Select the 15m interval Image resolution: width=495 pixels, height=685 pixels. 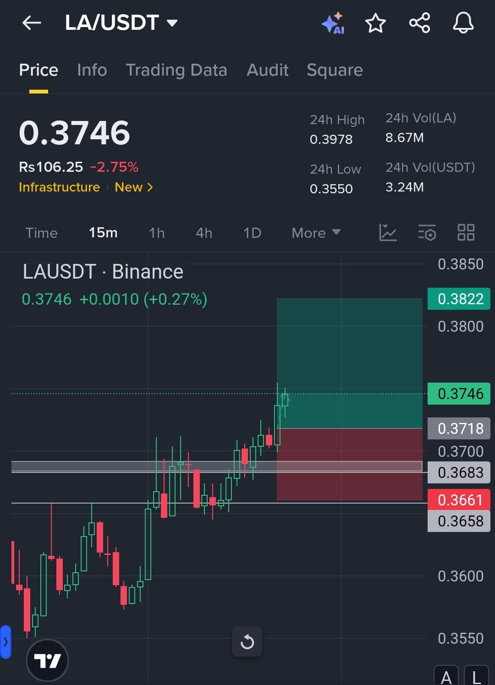tap(103, 233)
